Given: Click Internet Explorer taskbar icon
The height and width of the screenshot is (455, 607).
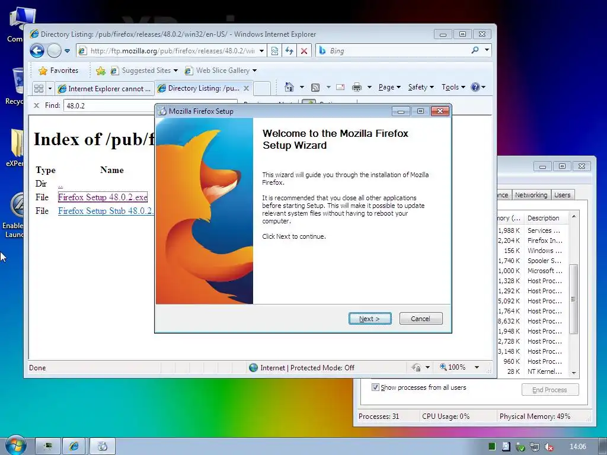Looking at the screenshot, I should [74, 447].
